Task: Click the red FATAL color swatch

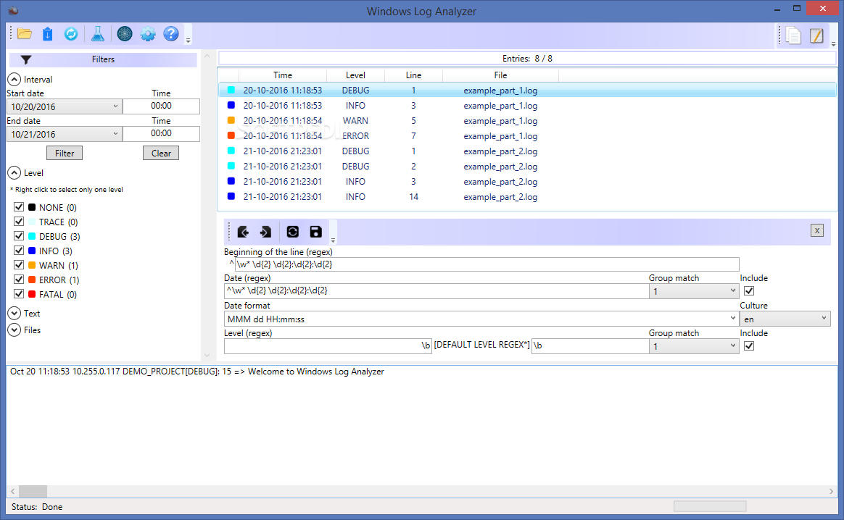Action: 32,294
